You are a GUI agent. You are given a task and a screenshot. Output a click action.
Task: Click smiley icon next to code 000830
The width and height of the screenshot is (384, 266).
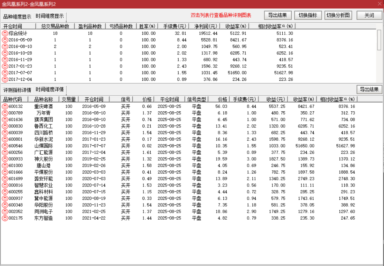point(5,126)
